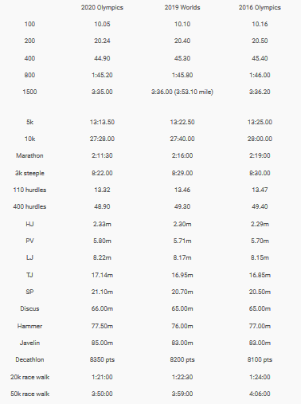301x404 pixels.
Task: Click the Discus row label
Action: (29, 308)
